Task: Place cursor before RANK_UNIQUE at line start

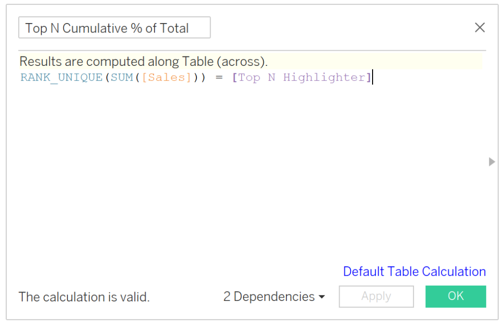Action: (x=21, y=77)
